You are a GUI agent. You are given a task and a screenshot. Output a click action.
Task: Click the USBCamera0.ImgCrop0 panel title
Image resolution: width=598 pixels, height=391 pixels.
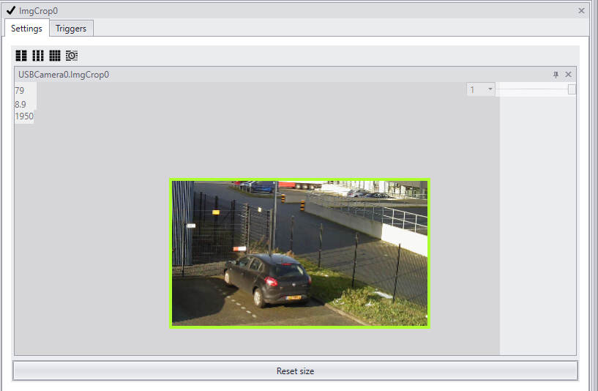pyautogui.click(x=64, y=75)
